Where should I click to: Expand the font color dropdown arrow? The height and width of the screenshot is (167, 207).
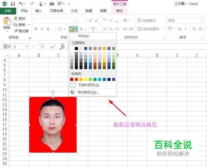click(x=86, y=29)
